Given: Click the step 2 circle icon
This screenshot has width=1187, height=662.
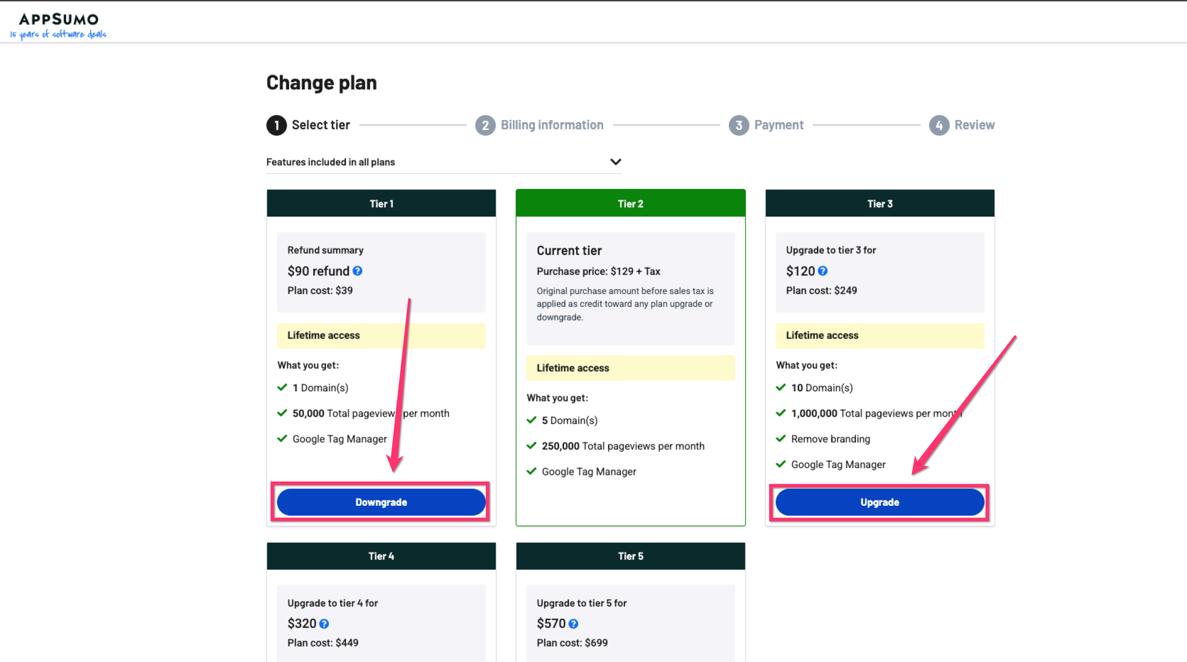Looking at the screenshot, I should tap(485, 125).
